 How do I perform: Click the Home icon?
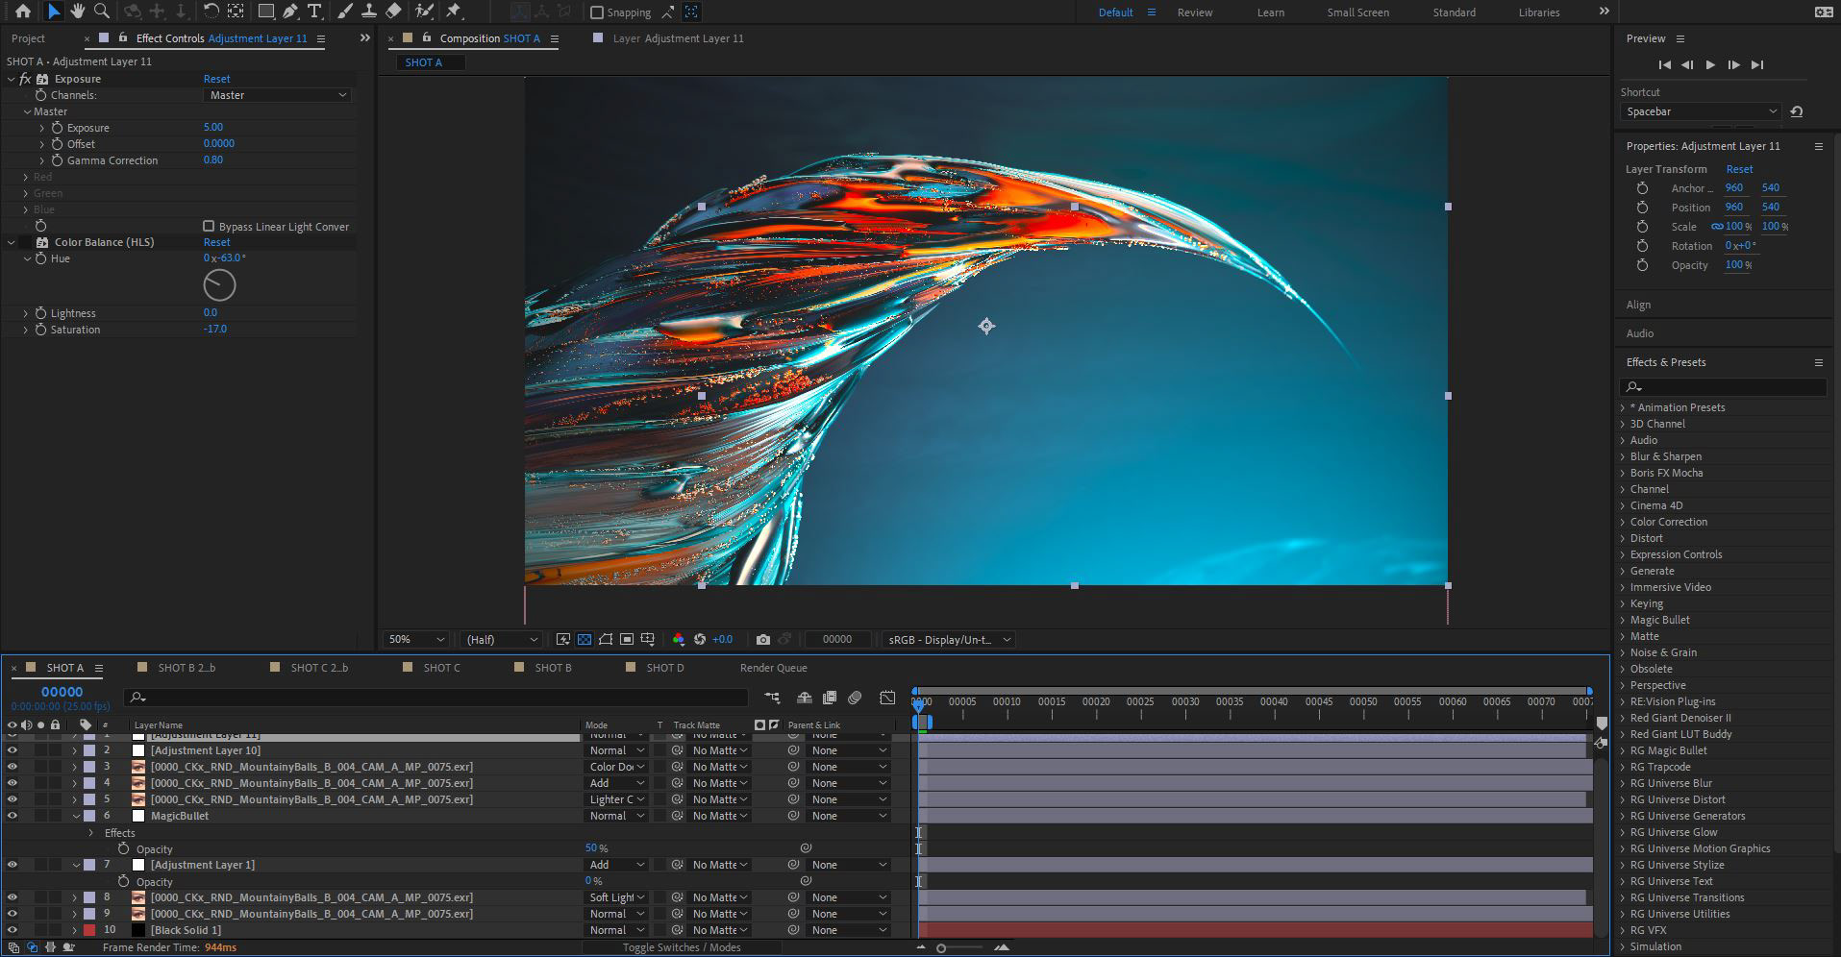[22, 12]
